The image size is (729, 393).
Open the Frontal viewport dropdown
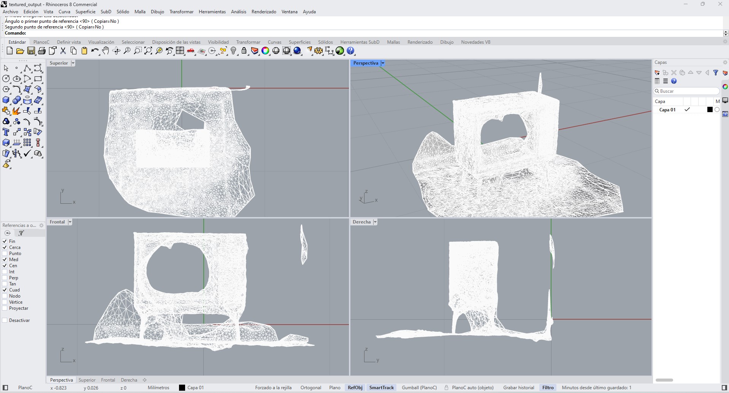coord(70,222)
